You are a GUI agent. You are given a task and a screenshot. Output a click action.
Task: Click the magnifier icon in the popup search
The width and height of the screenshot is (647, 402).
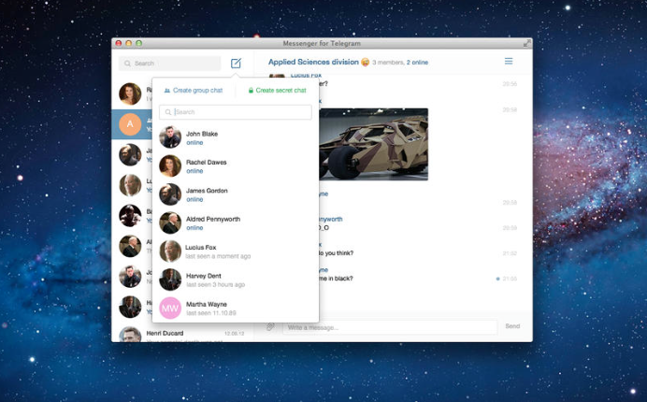[x=168, y=112]
